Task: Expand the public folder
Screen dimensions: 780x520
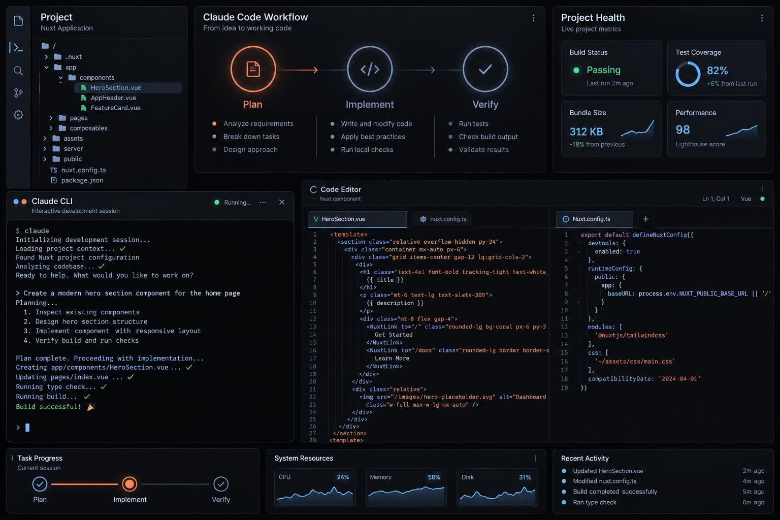Action: pos(45,158)
